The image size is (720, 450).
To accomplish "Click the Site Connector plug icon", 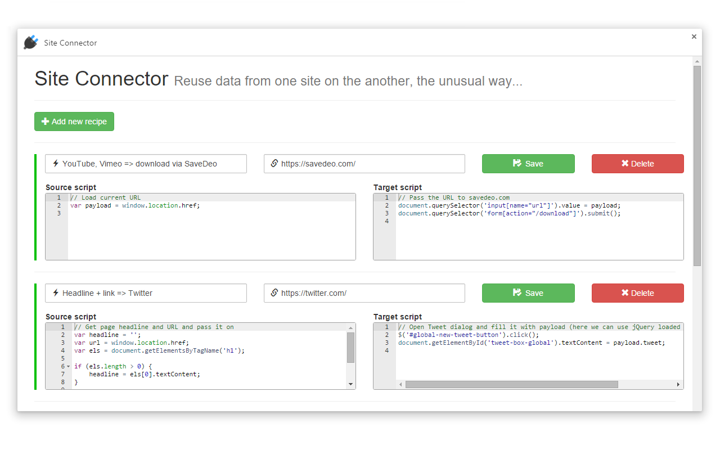I will pos(31,43).
